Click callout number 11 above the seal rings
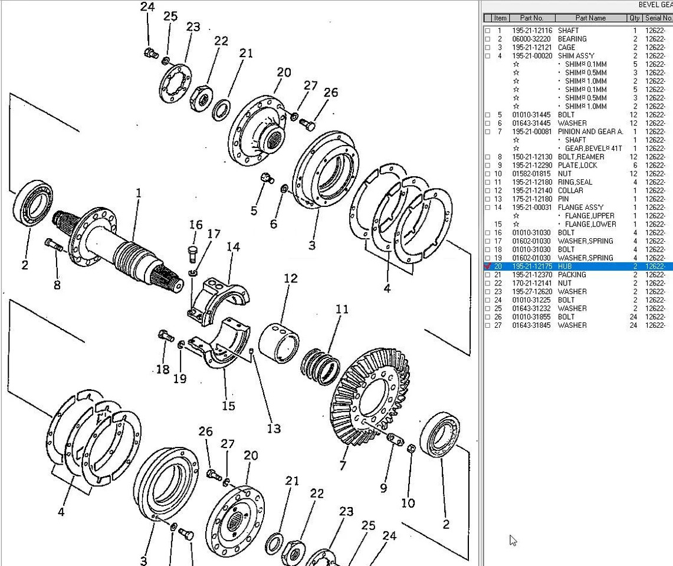Viewport: 673px width, 566px height. pos(342,309)
